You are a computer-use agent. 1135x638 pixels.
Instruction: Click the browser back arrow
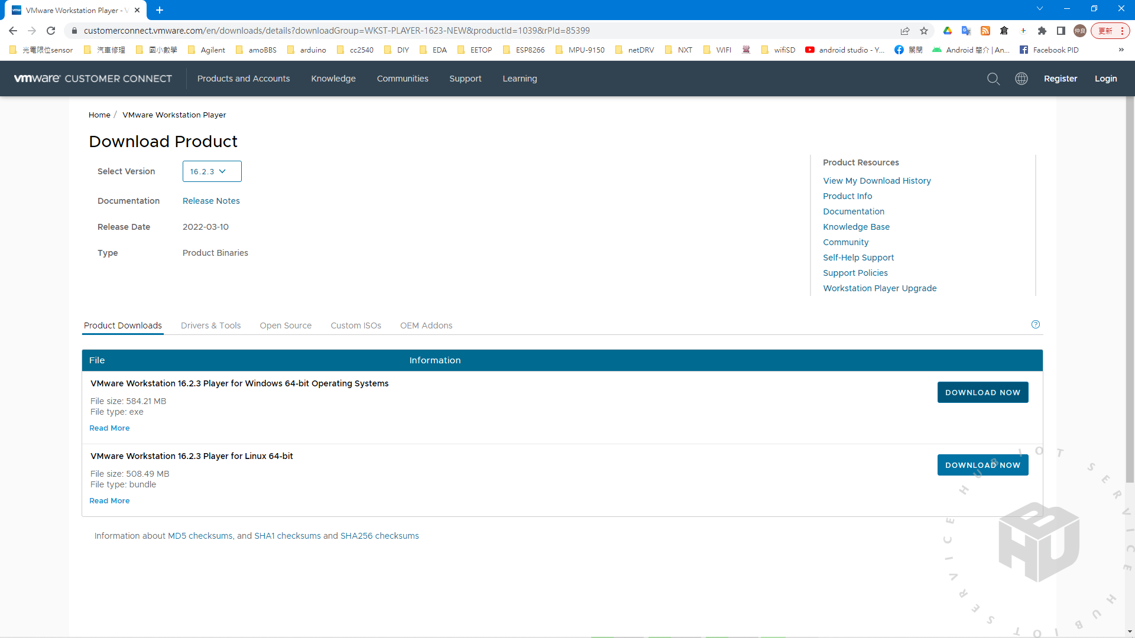13,31
